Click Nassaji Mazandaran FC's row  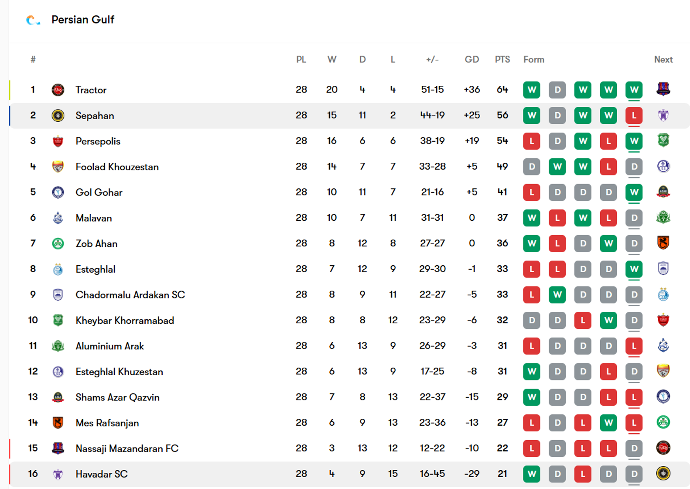349,448
